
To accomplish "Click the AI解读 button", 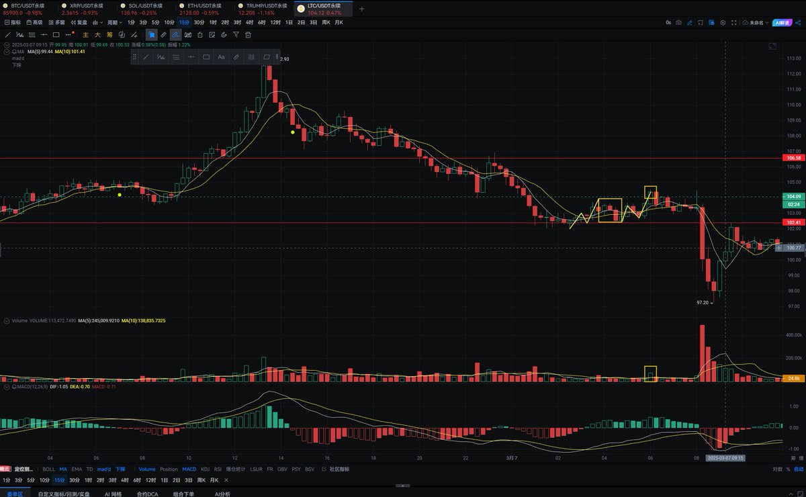I will (x=782, y=23).
